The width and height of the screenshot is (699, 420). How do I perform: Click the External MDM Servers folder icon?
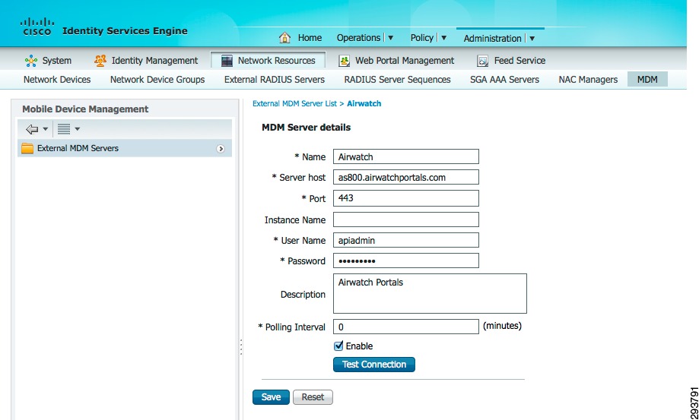click(27, 148)
